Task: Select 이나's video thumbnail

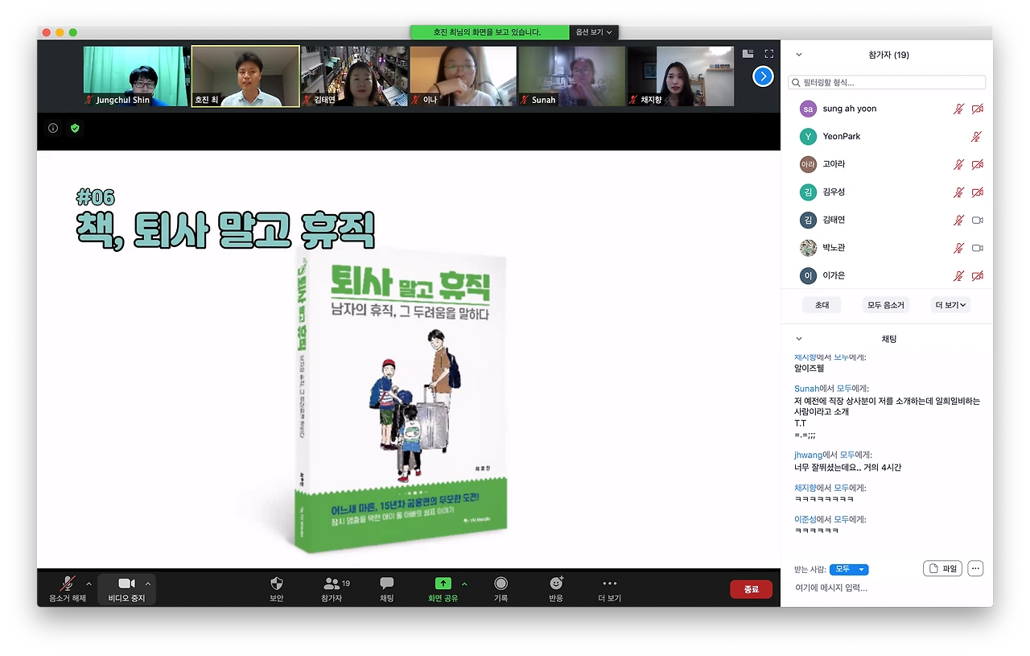Action: click(463, 76)
